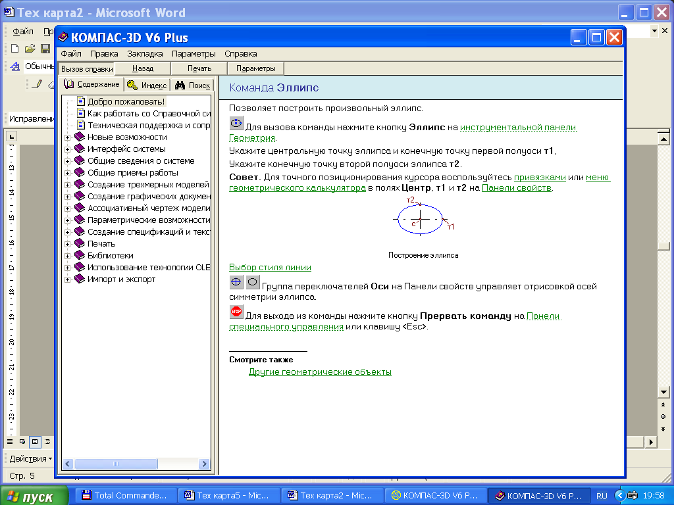Click the print layout view icon in Word

(x=35, y=441)
